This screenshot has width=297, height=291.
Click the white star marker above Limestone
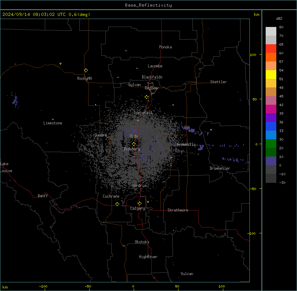53,119
